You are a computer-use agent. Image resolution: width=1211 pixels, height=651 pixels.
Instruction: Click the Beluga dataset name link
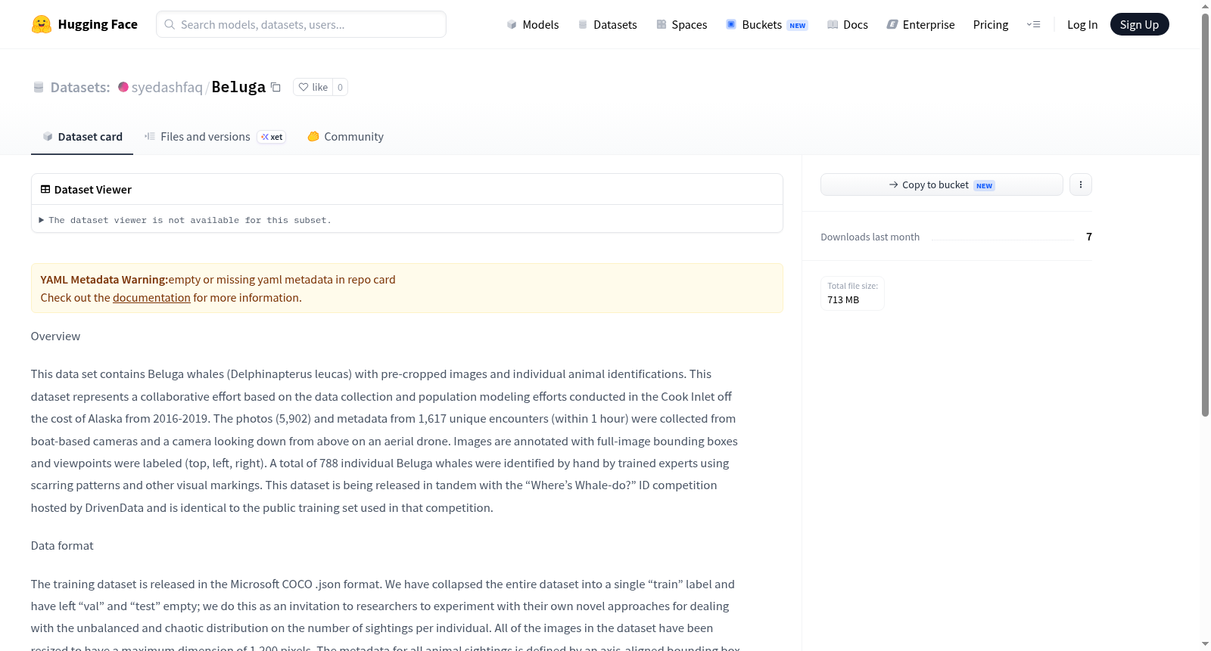[238, 87]
